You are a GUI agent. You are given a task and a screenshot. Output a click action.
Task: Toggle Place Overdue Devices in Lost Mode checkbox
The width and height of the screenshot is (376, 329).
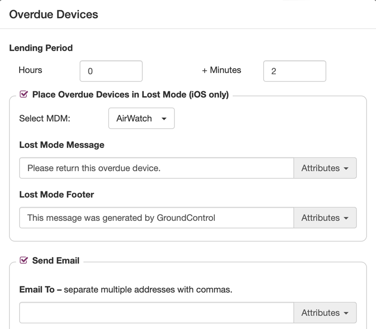point(24,94)
